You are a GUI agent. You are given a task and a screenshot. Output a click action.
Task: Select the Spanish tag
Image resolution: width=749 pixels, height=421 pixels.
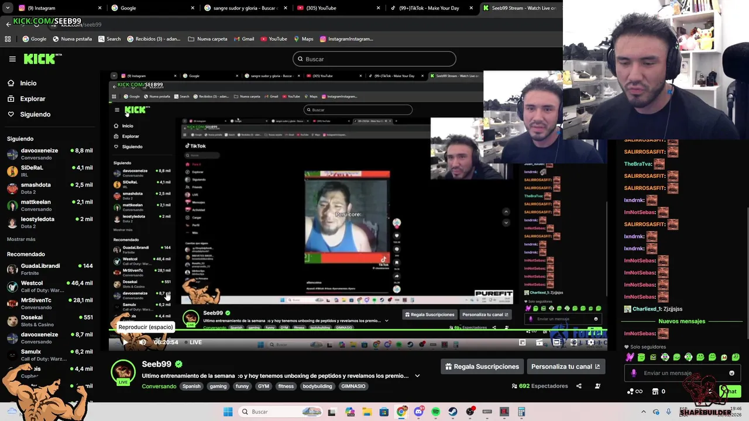point(191,387)
